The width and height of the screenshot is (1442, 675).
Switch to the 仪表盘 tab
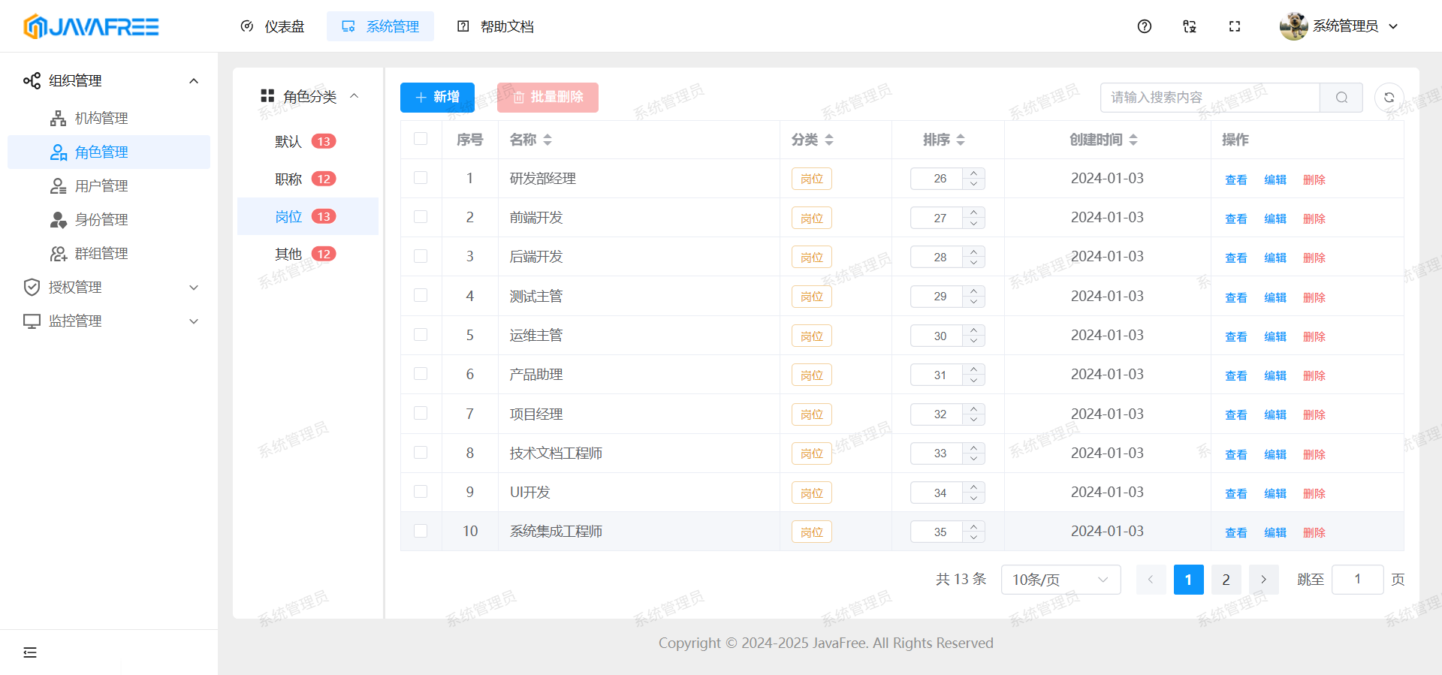click(273, 26)
